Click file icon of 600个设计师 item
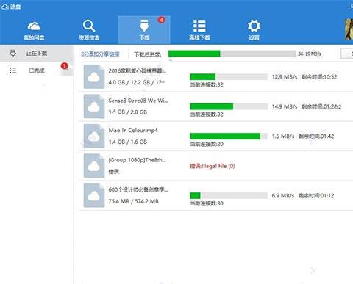The image size is (353, 284). pos(94,195)
